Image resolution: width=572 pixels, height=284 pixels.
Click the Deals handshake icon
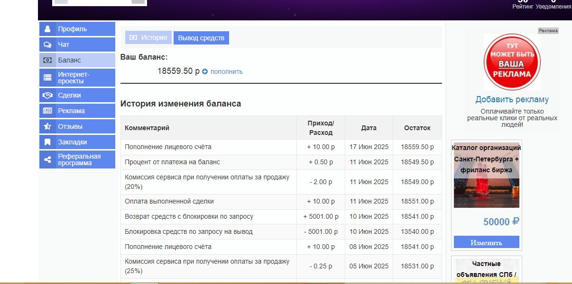pyautogui.click(x=47, y=96)
